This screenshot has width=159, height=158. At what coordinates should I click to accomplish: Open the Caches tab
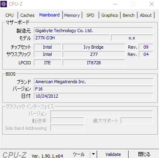[27, 15]
